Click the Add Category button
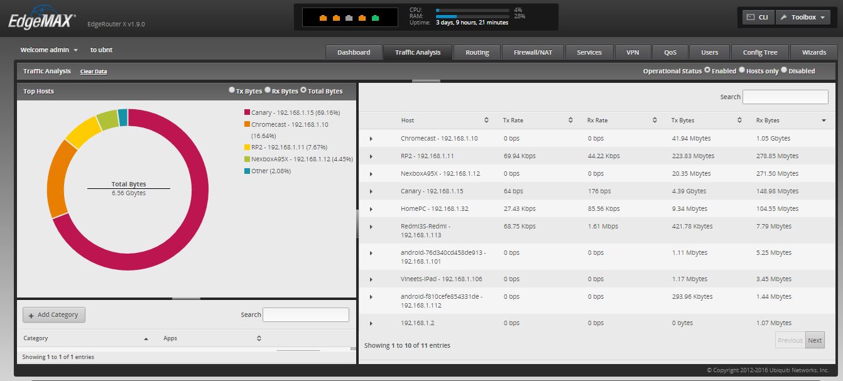The height and width of the screenshot is (381, 843). click(x=54, y=315)
